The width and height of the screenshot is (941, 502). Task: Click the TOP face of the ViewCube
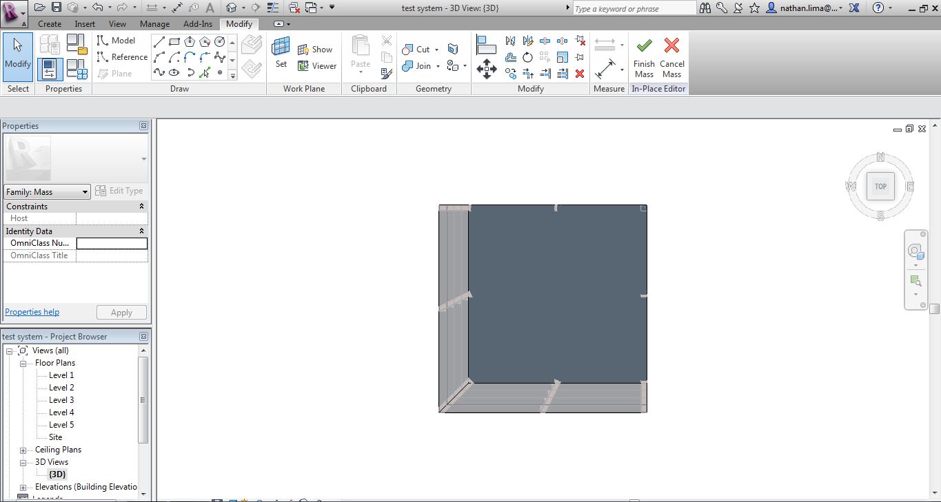click(x=880, y=187)
